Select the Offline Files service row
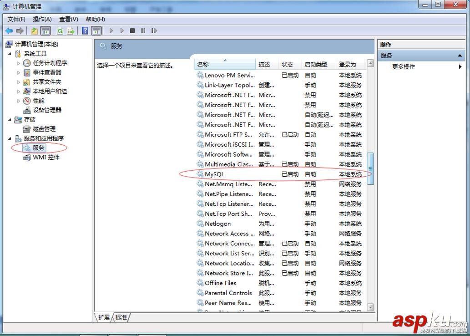 280,283
